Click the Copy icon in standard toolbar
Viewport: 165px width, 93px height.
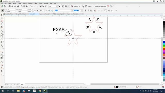24,6
